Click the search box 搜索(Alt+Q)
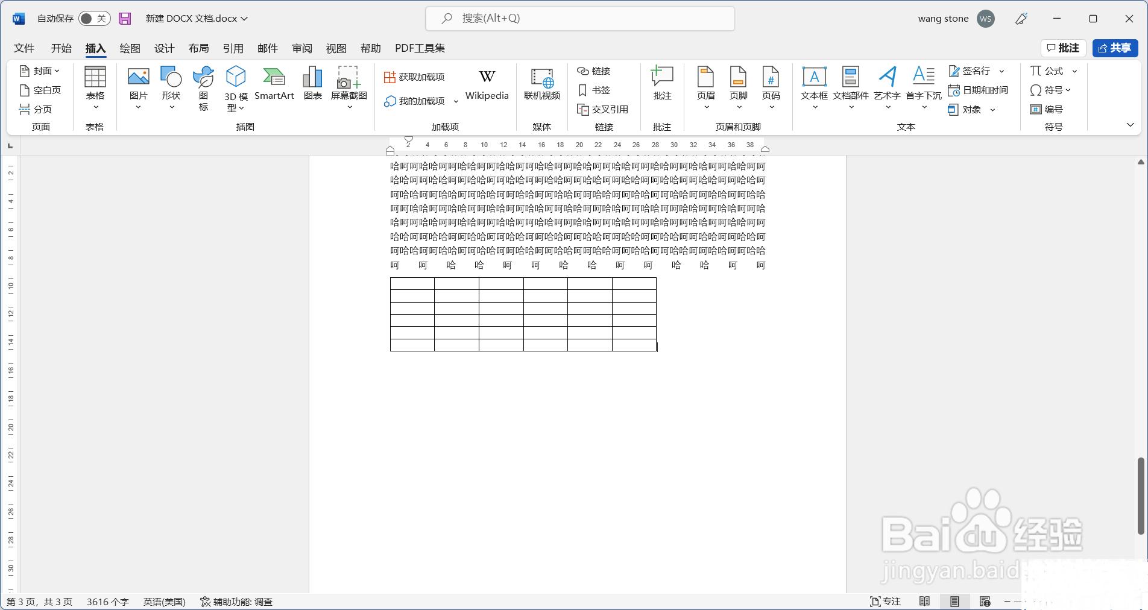 [x=579, y=19]
